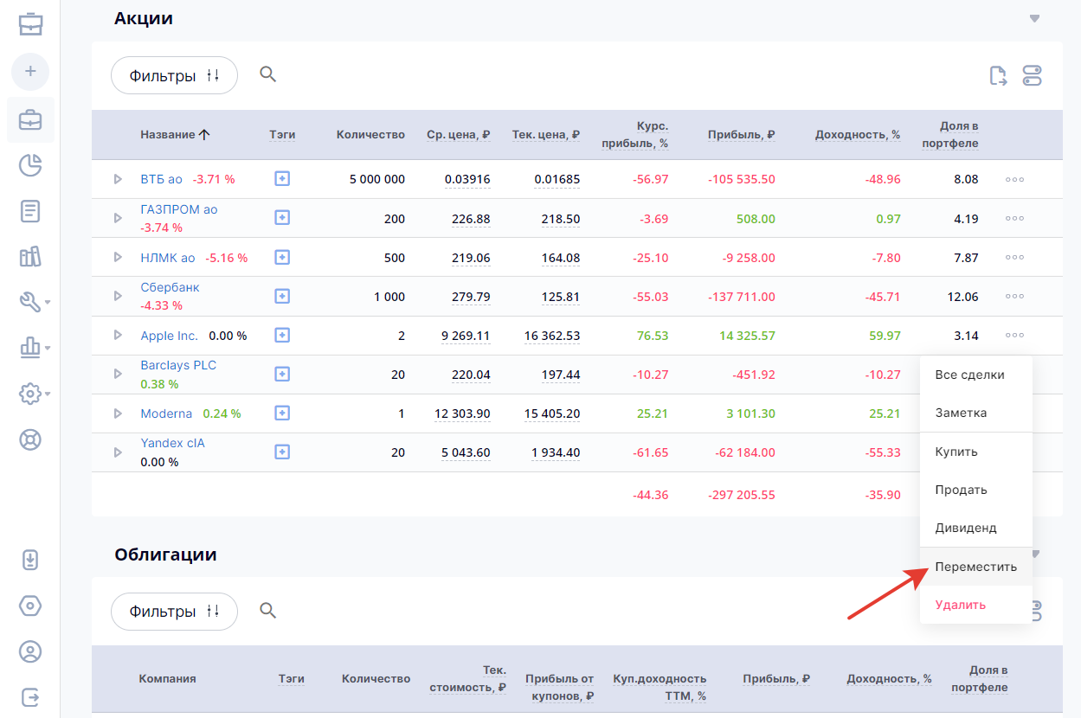Open the user profile icon in sidebar

(30, 651)
